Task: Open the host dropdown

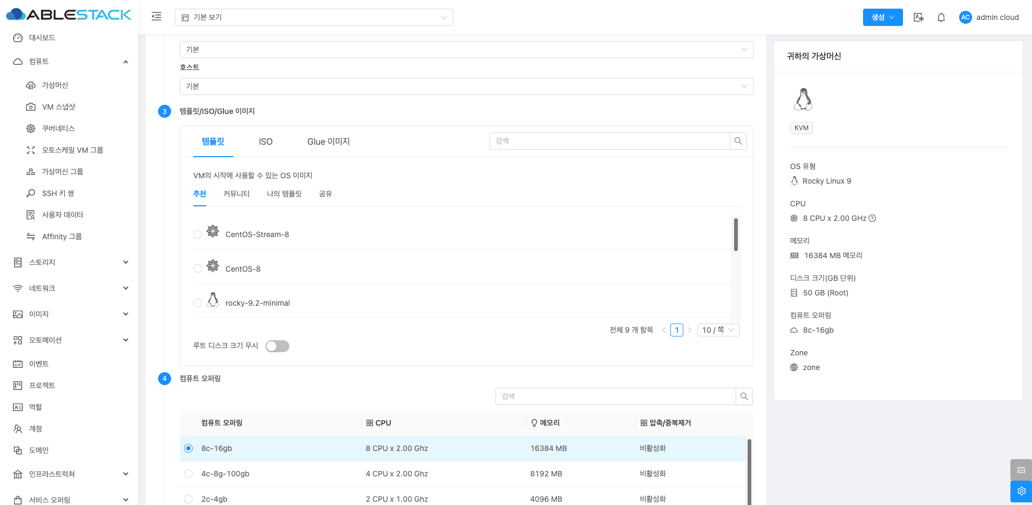Action: 466,86
